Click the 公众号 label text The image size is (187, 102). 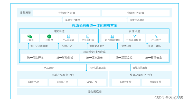tap(30, 40)
